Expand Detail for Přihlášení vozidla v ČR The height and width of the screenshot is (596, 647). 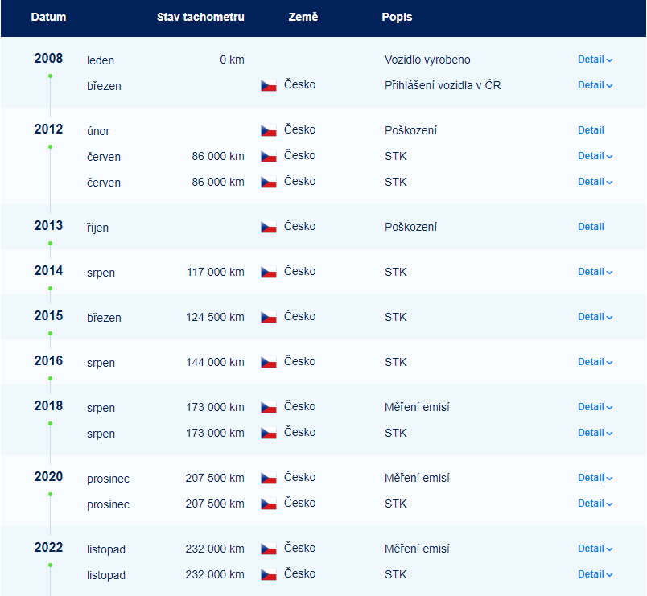click(x=595, y=85)
